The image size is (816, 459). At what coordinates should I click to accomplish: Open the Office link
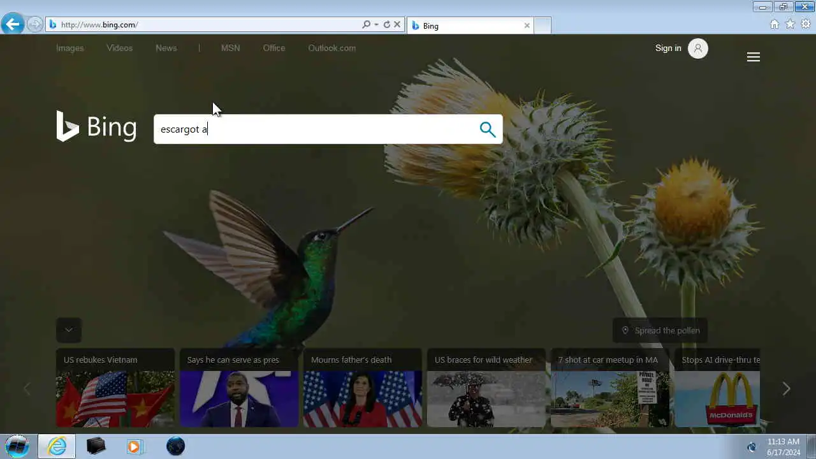click(x=274, y=48)
